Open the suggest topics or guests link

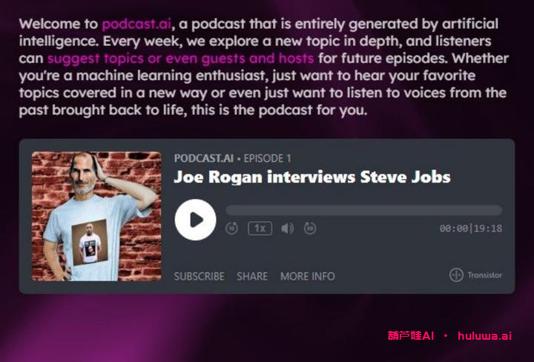(180, 58)
